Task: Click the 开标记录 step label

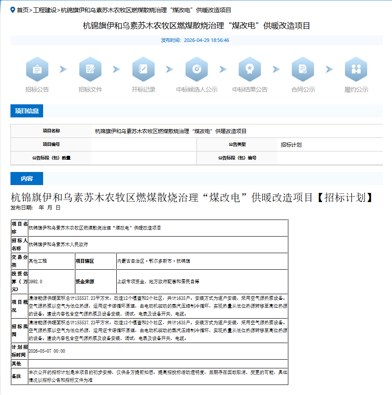Action: tap(143, 89)
